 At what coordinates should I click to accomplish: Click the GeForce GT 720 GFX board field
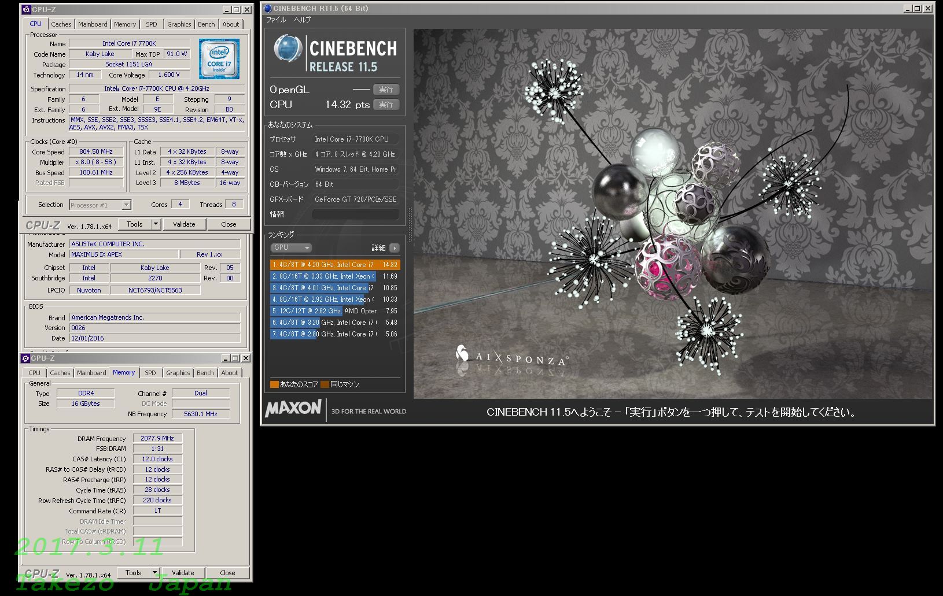[x=356, y=199]
